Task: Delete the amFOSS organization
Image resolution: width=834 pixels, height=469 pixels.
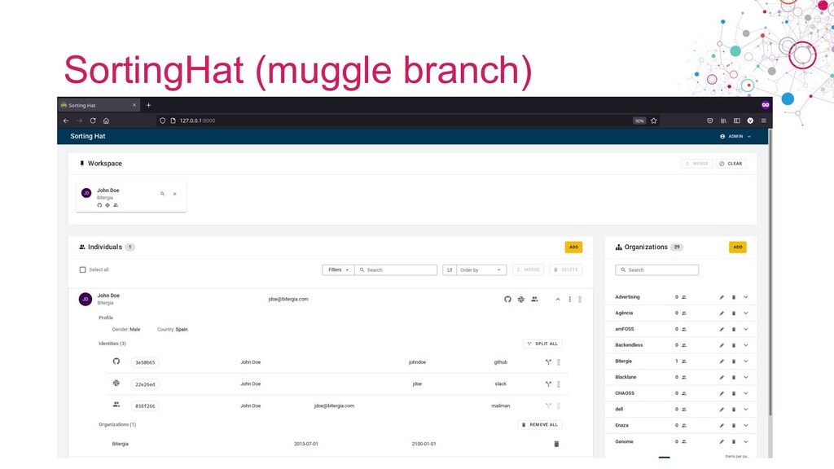Action: 734,329
